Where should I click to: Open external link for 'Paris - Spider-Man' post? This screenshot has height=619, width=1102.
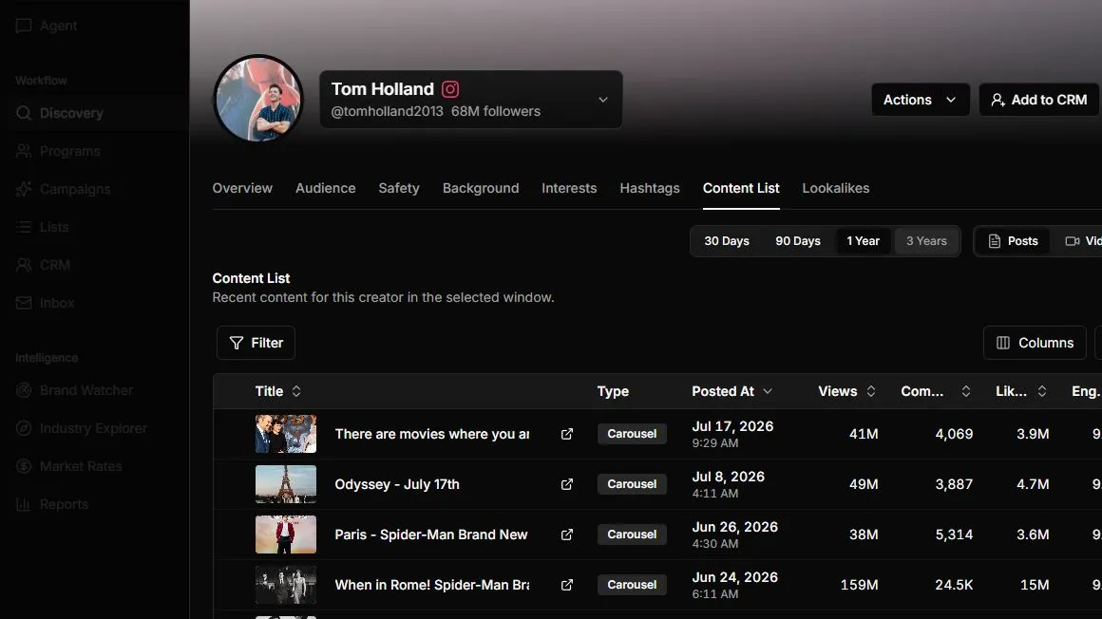pos(566,535)
